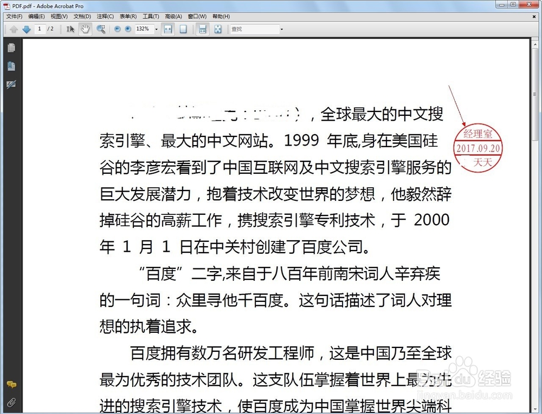Image resolution: width=542 pixels, height=414 pixels.
Task: Open zoom level dropdown arrow
Action: click(156, 29)
